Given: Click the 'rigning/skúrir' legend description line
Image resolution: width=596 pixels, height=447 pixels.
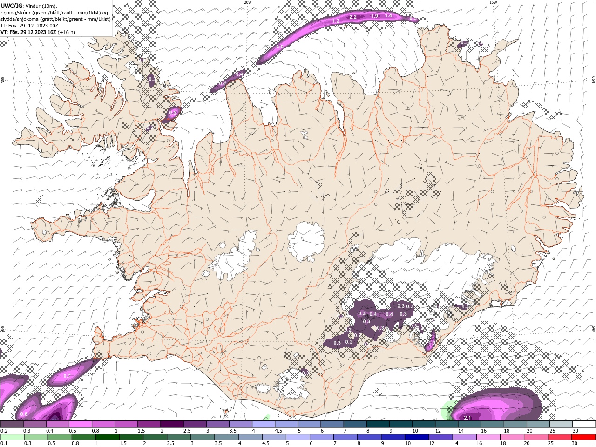Looking at the screenshot, I should coord(54,12).
